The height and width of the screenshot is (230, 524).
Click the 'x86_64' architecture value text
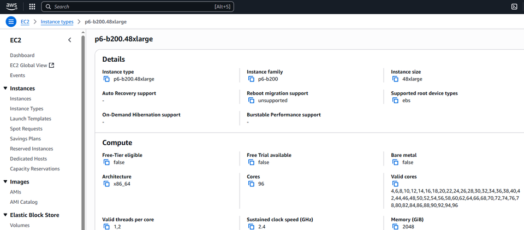click(x=122, y=184)
